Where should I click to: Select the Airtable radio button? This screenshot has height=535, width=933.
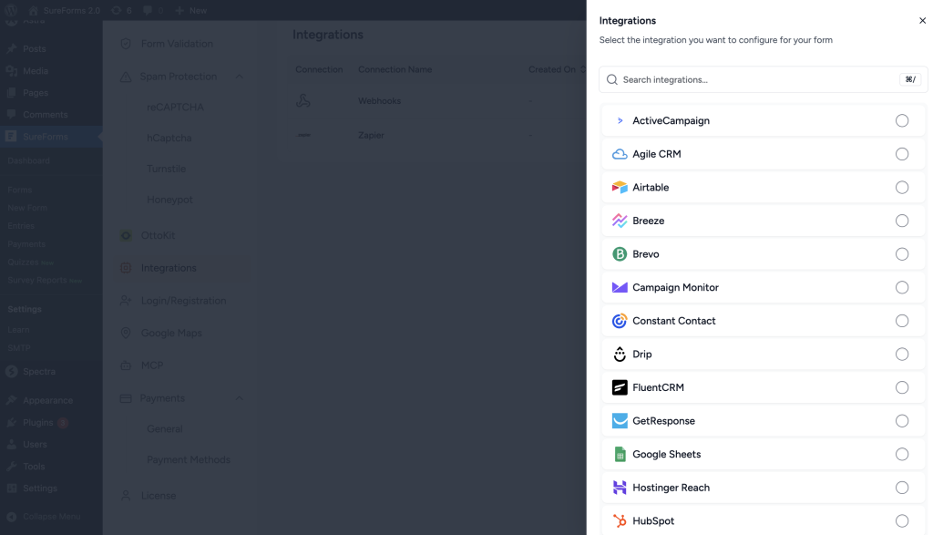[x=902, y=188]
